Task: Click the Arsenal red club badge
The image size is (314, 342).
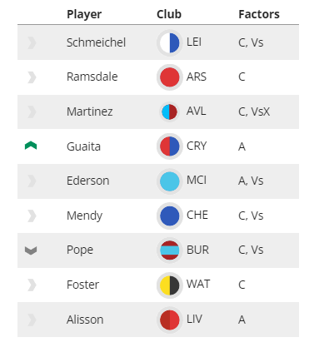Action: (x=169, y=77)
